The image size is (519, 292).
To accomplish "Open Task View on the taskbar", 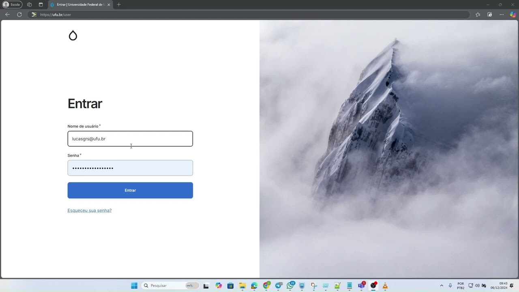I will [x=206, y=286].
